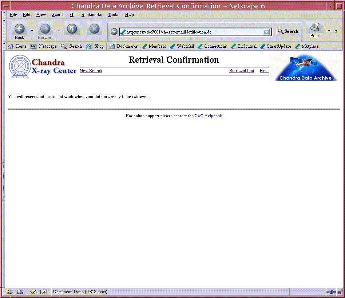345x298 pixels.
Task: Open the Search menu in menu bar
Action: click(x=58, y=15)
